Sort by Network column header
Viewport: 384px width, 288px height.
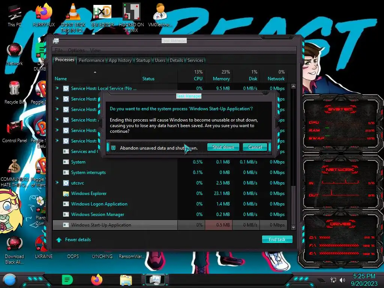coord(276,79)
